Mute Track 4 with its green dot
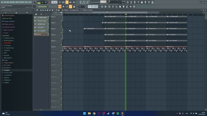This screenshot has height=116, width=207. 61,39
